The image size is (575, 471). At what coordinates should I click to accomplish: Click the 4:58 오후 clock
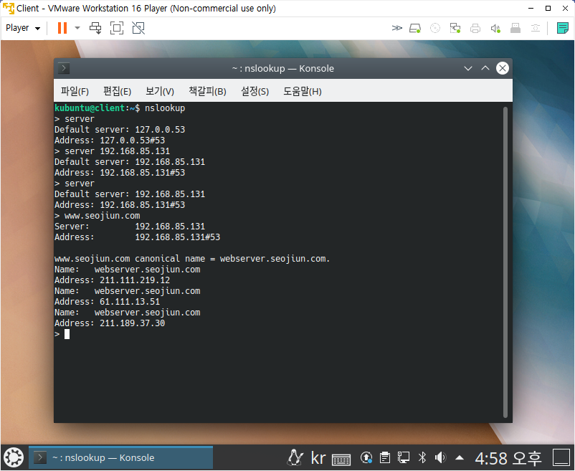(508, 458)
